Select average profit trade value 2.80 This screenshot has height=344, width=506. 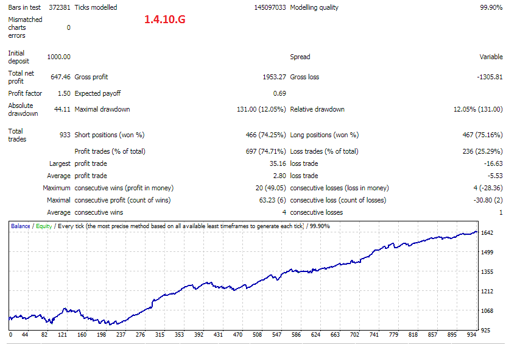tap(279, 176)
